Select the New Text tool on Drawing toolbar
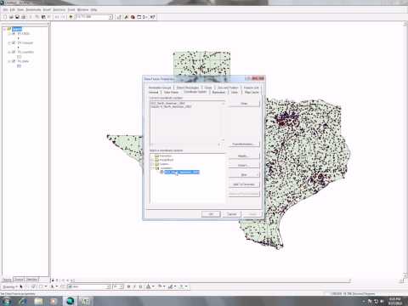Viewport: 408px width, 306px height. click(x=52, y=286)
